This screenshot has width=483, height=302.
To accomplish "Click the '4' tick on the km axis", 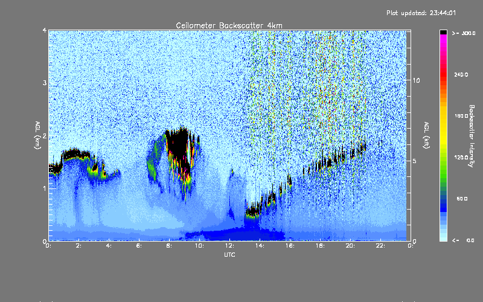I will point(45,30).
